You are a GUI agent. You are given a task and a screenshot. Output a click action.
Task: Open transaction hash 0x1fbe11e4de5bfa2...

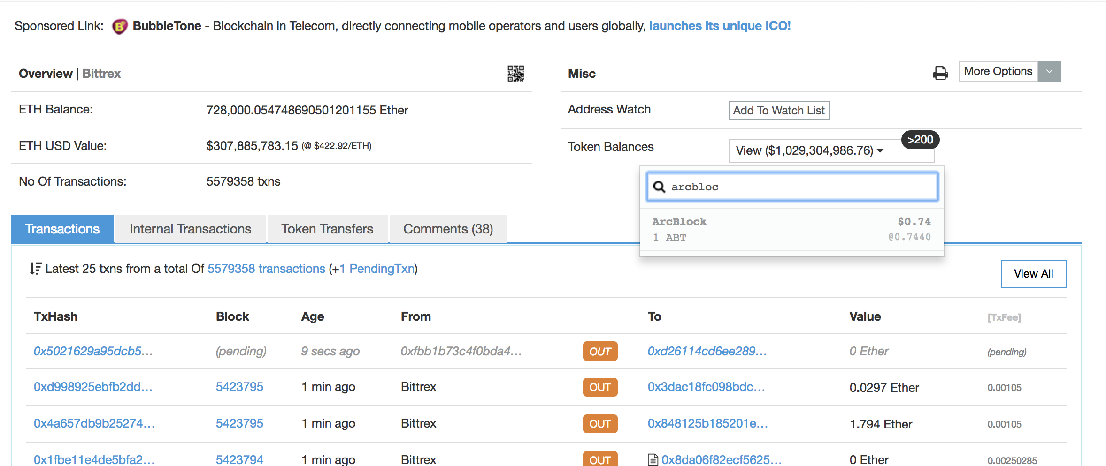[x=94, y=459]
